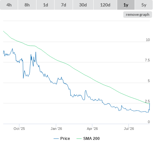
Task: Switch to the 8h time range
Action: pos(27,5)
